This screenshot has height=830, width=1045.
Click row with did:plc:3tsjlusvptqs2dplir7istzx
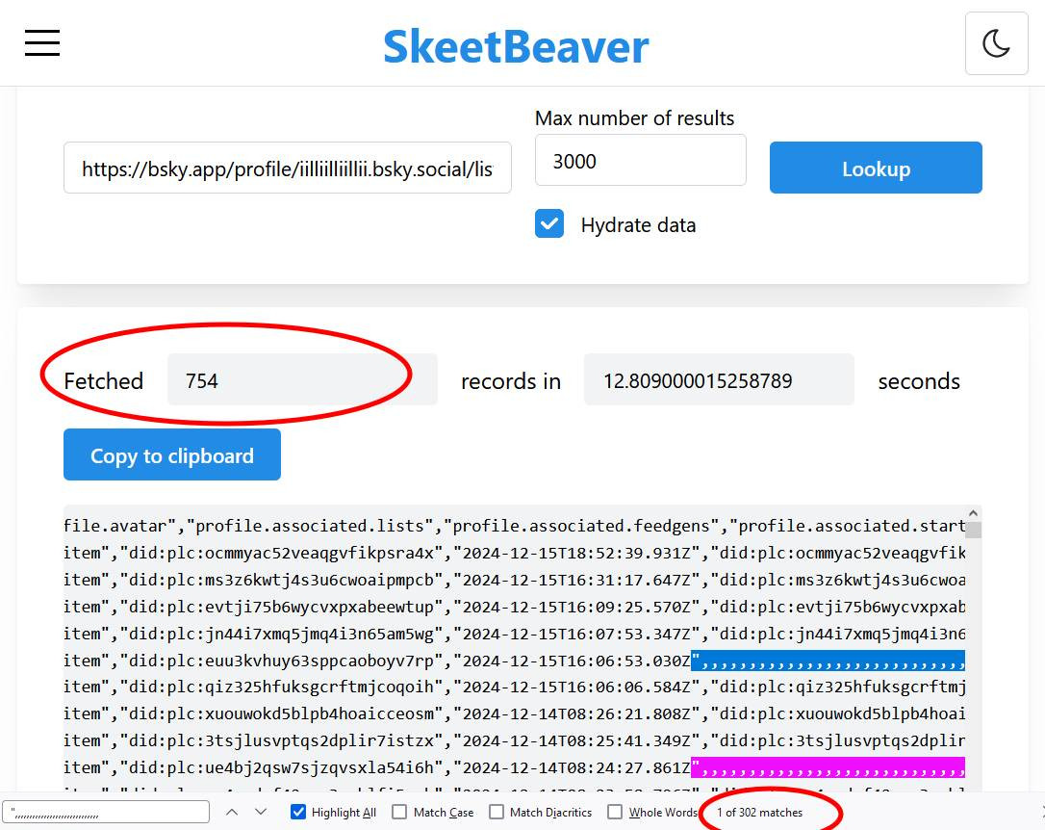[x=515, y=740]
